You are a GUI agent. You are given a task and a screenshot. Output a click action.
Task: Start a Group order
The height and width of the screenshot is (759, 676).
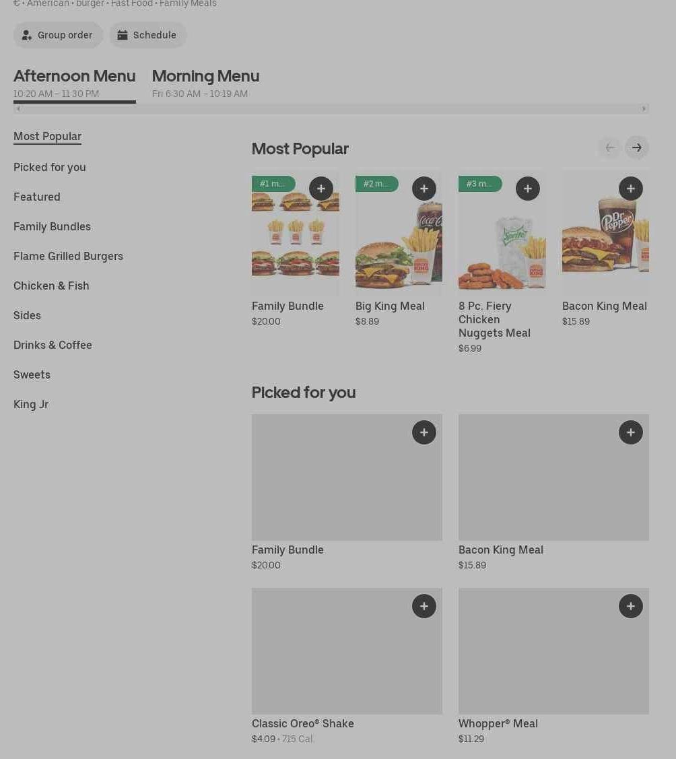point(58,35)
